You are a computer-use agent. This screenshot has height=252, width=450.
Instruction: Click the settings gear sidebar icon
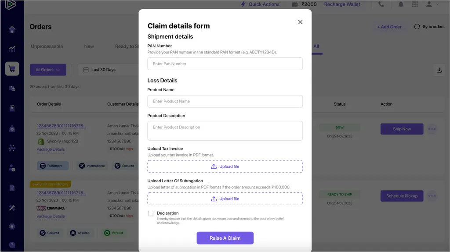(x=12, y=227)
